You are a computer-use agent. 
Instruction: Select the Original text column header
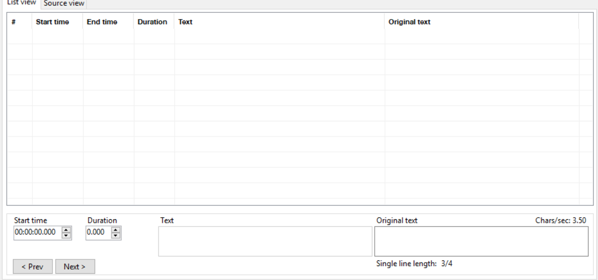(x=410, y=22)
